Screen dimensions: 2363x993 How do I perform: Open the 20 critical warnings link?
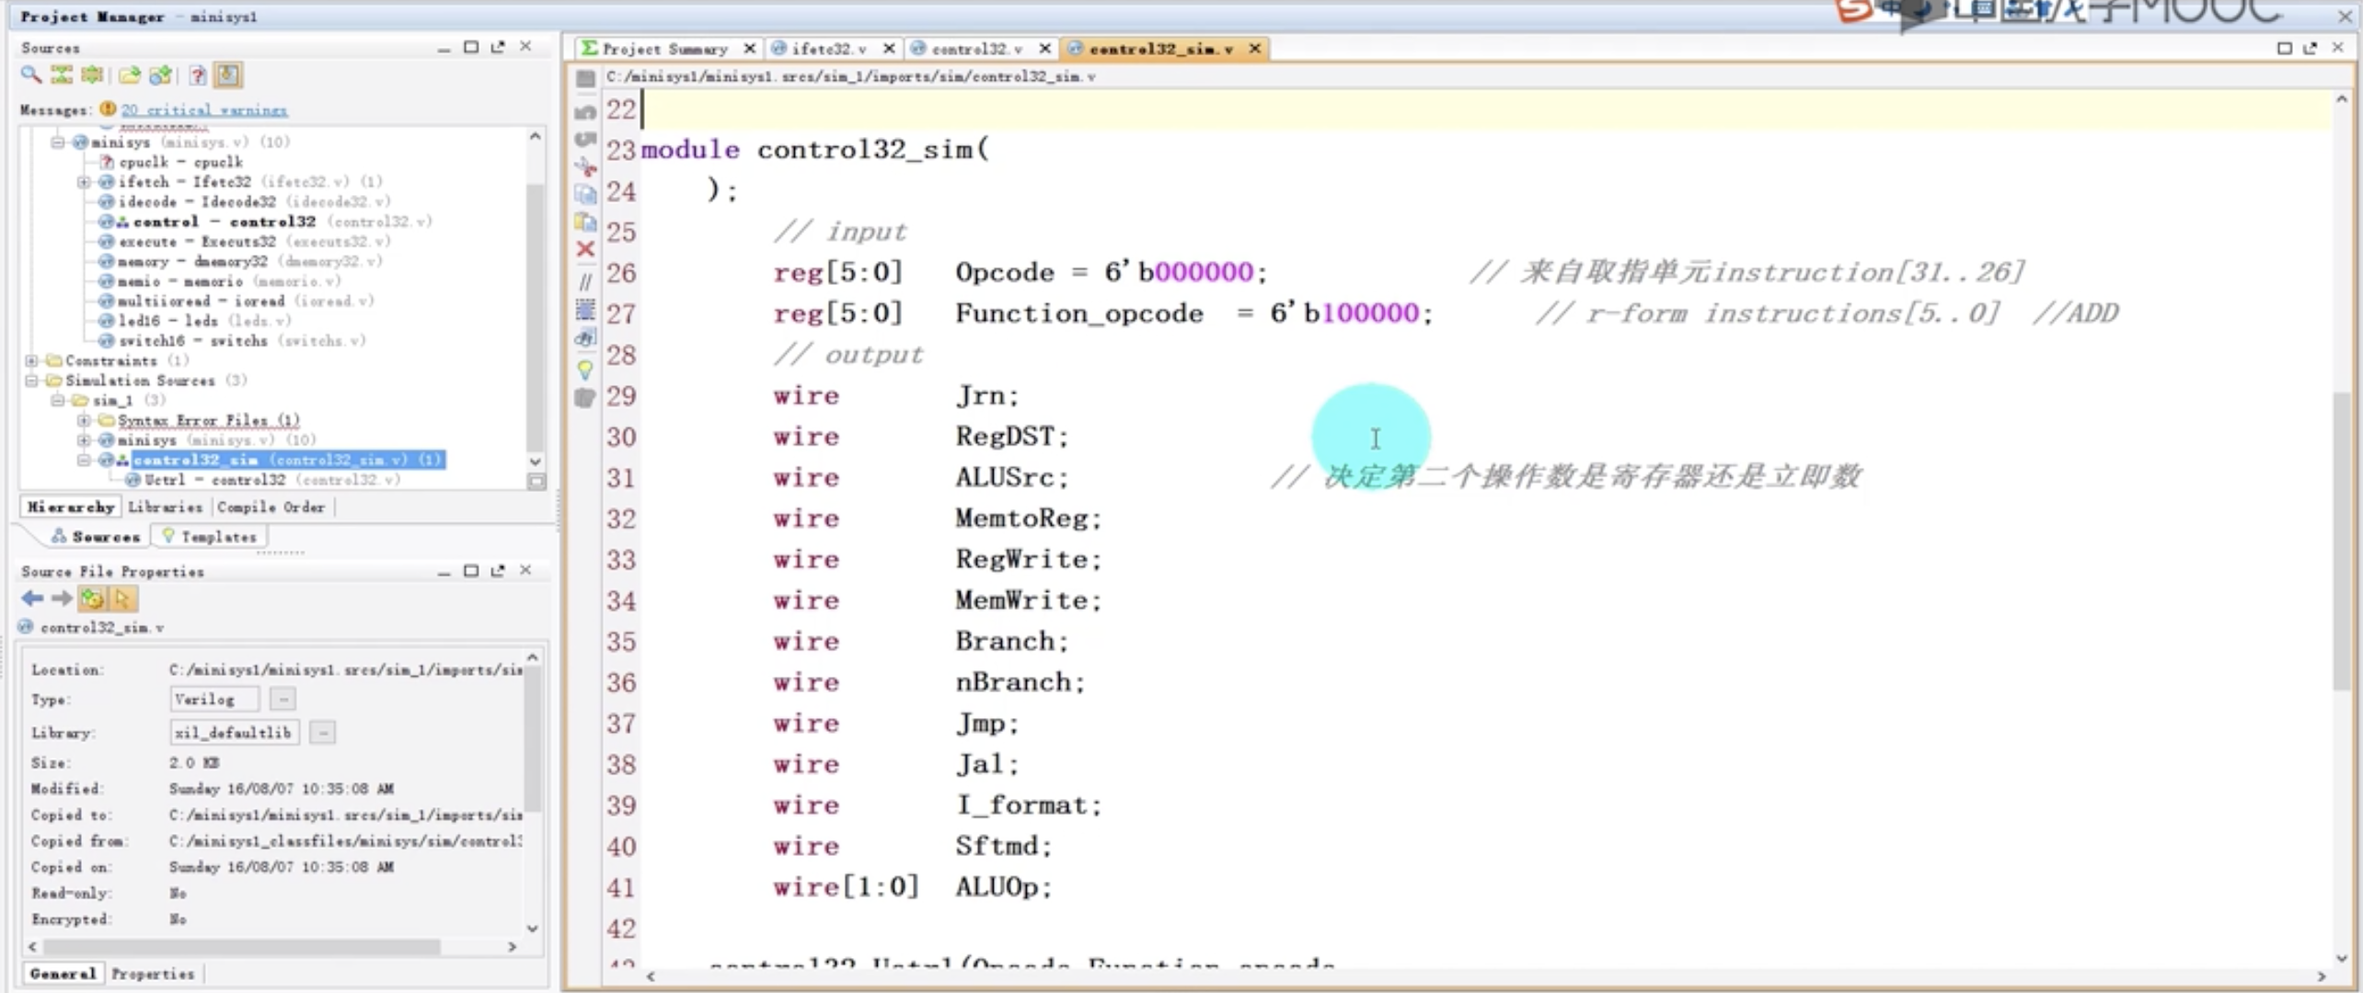point(204,109)
